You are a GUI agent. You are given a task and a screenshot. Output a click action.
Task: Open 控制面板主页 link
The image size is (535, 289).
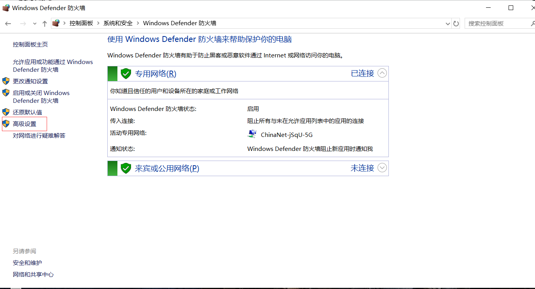(30, 45)
